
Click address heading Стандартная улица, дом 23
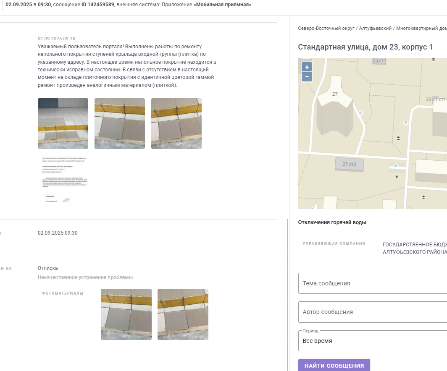click(x=365, y=47)
